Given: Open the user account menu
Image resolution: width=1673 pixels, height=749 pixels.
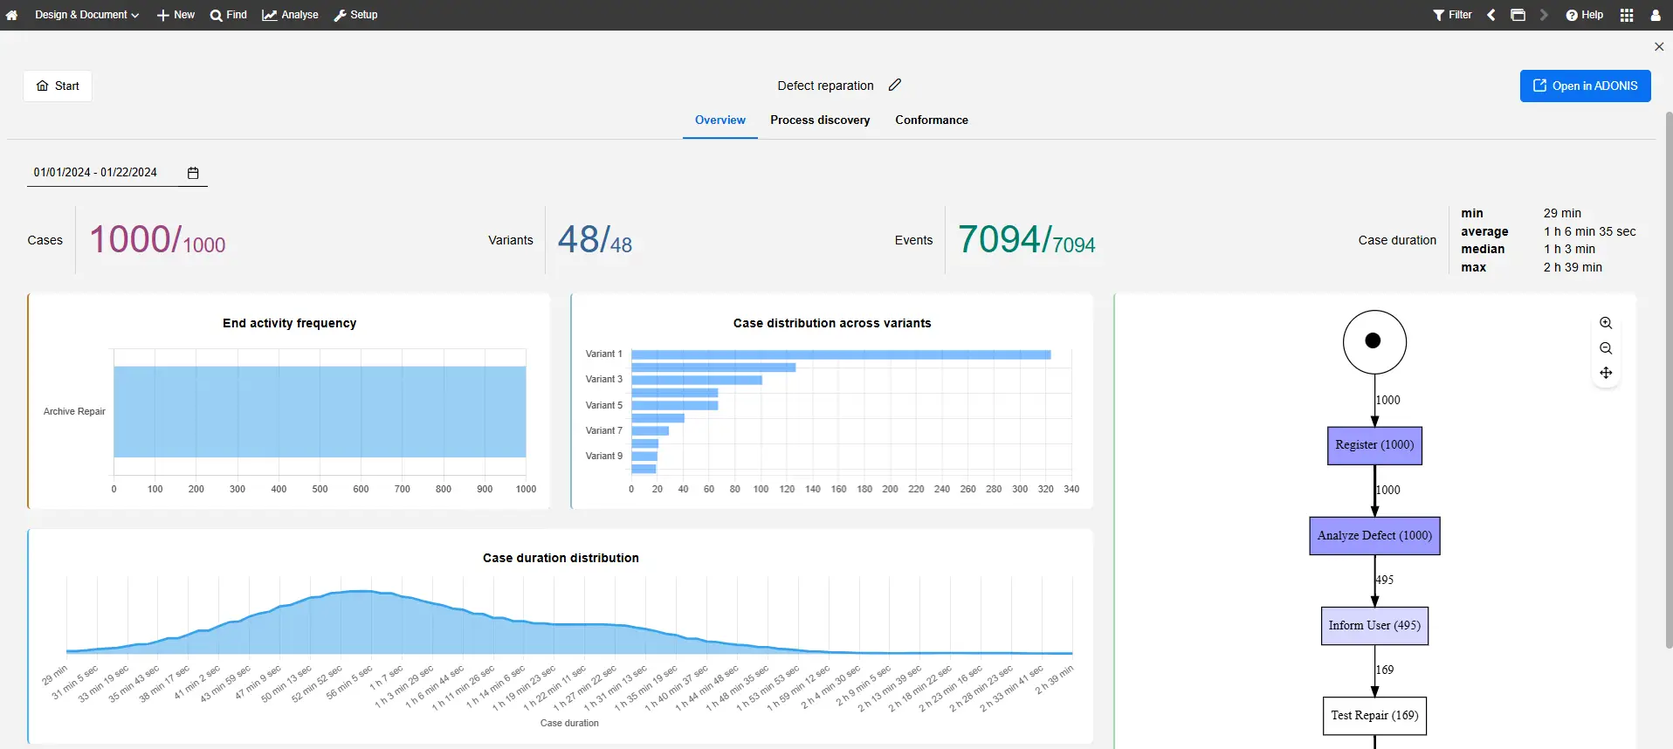Looking at the screenshot, I should point(1655,15).
